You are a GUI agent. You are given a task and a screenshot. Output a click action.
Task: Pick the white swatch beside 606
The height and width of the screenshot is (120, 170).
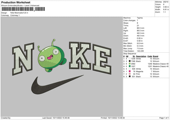(130, 69)
